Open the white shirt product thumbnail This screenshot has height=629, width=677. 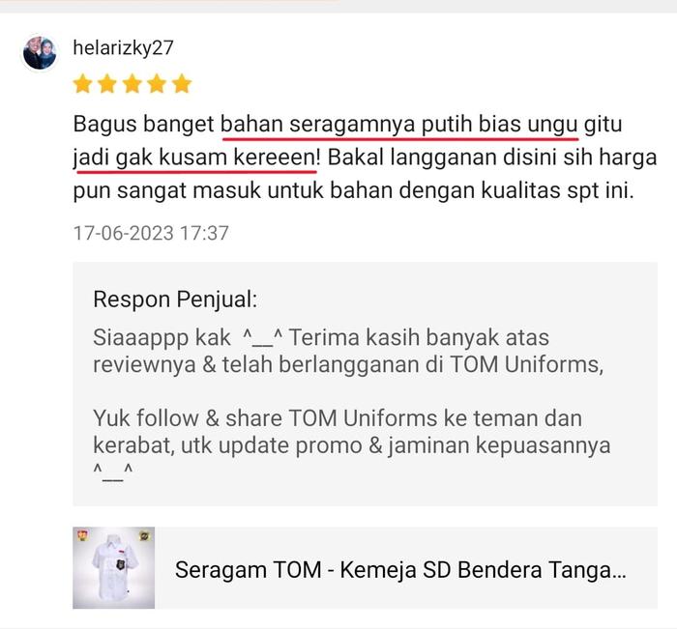tap(113, 568)
